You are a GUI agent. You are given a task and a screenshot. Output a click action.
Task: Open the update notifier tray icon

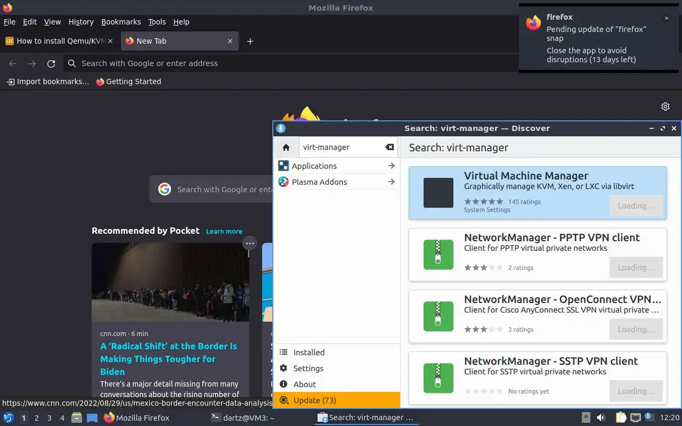coord(649,417)
